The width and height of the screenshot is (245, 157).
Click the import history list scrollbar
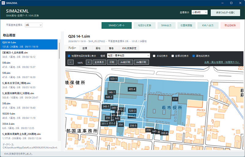(59, 50)
